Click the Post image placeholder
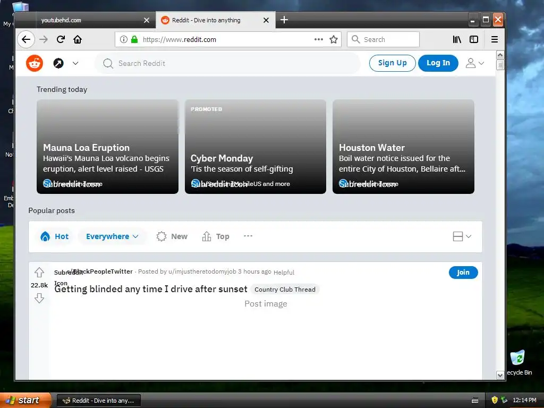This screenshot has height=408, width=544. click(x=266, y=303)
